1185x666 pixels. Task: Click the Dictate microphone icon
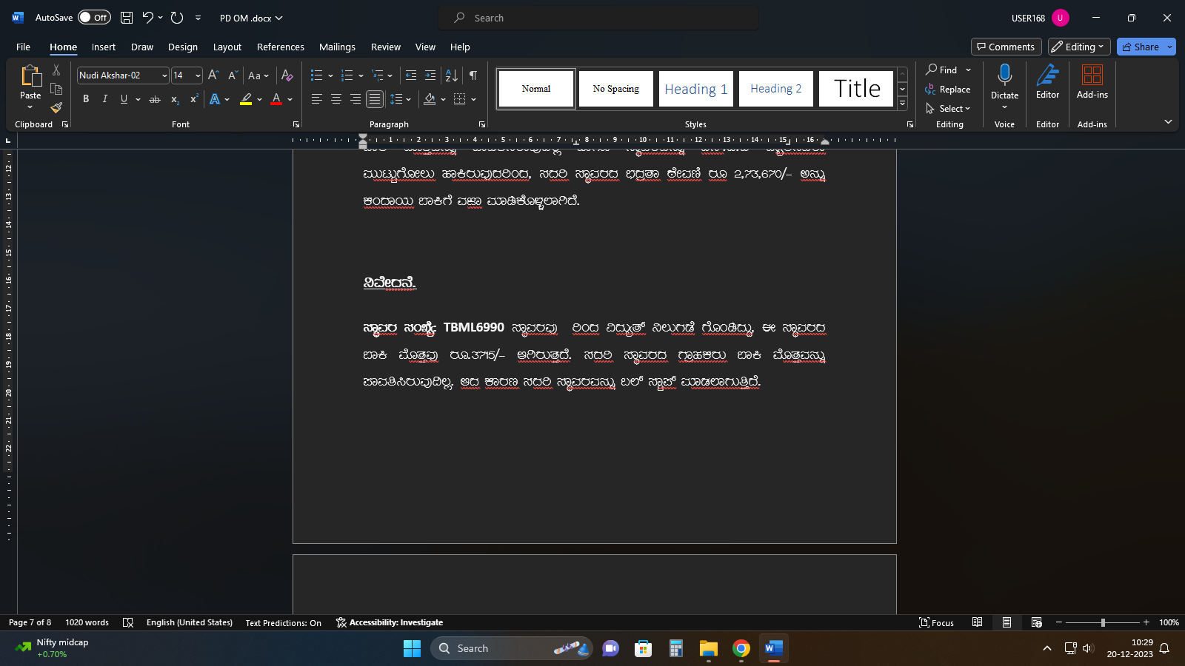pyautogui.click(x=1004, y=75)
